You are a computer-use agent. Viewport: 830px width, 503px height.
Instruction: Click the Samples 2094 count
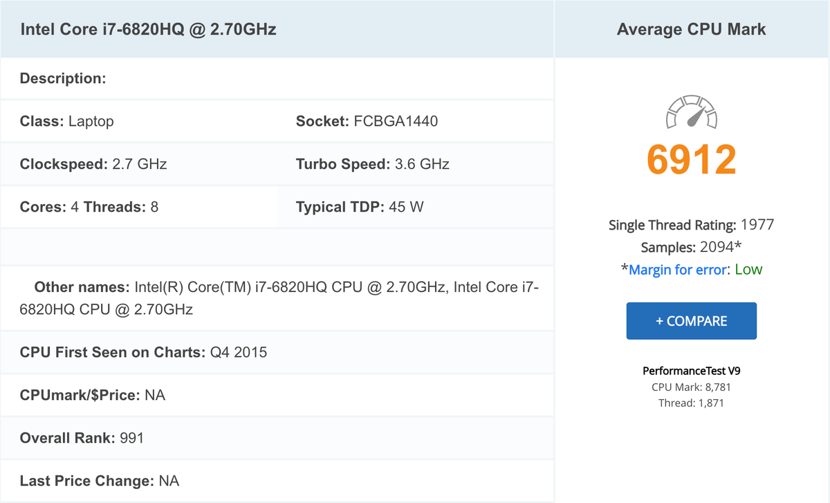click(x=691, y=247)
